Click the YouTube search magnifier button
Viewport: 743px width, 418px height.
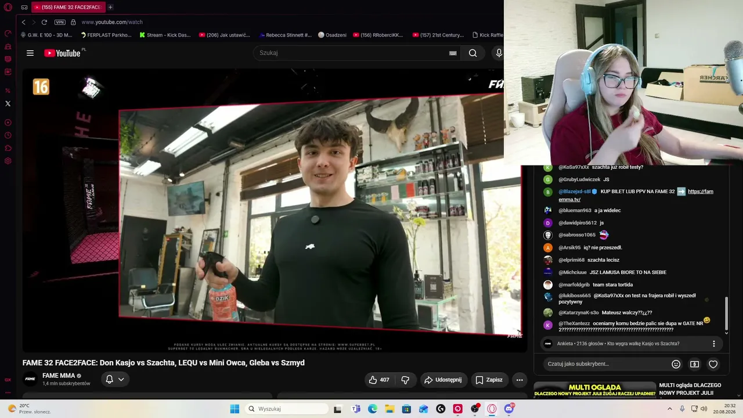tap(473, 53)
